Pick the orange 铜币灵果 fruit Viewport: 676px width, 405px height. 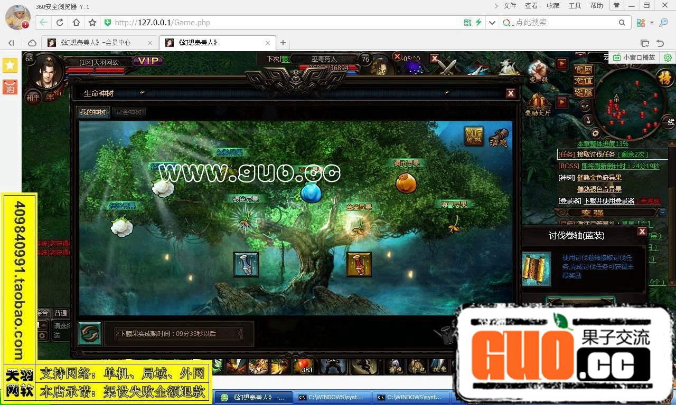406,184
